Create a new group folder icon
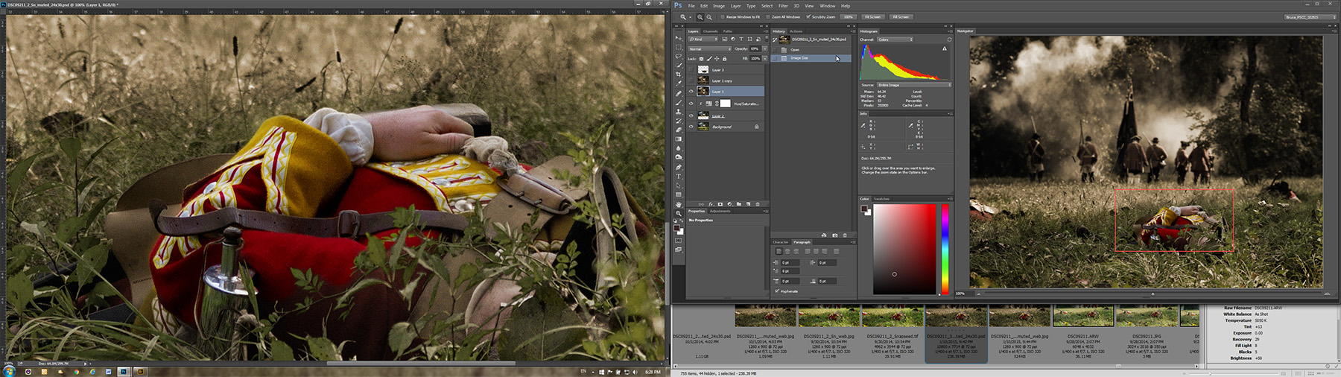1341x377 pixels. (x=738, y=204)
